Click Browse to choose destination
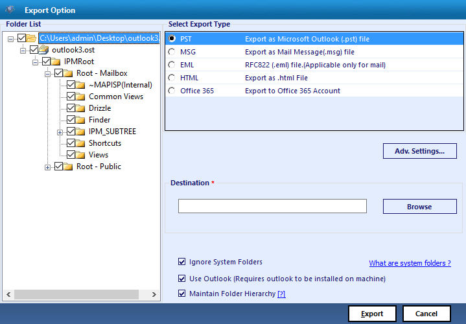This screenshot has height=324, width=466. tap(419, 207)
